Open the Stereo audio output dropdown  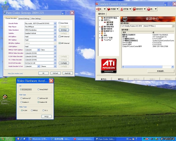(55, 66)
